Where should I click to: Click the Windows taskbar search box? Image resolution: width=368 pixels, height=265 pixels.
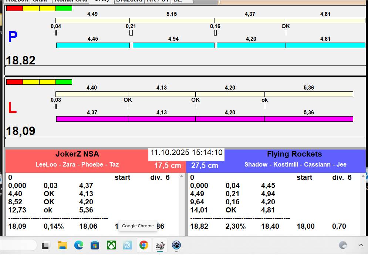pos(18,245)
